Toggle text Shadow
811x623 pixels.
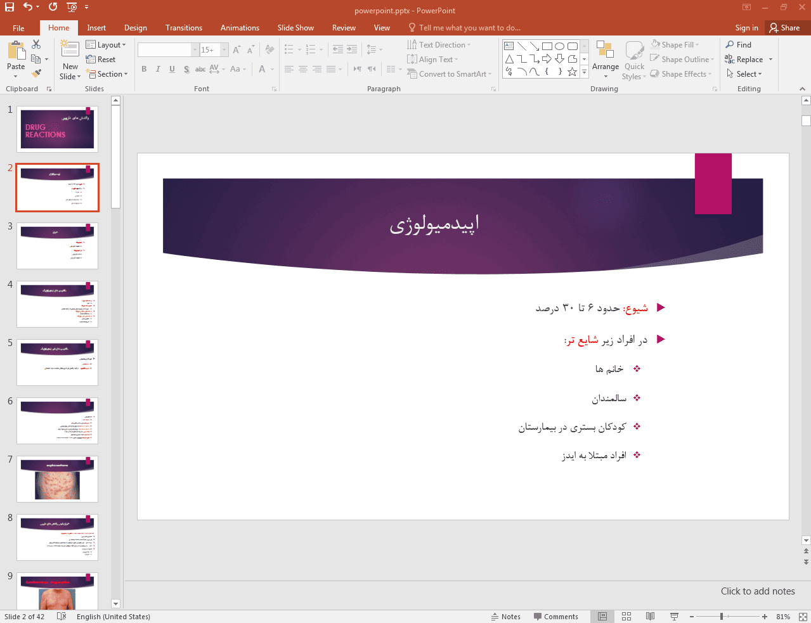(x=186, y=69)
